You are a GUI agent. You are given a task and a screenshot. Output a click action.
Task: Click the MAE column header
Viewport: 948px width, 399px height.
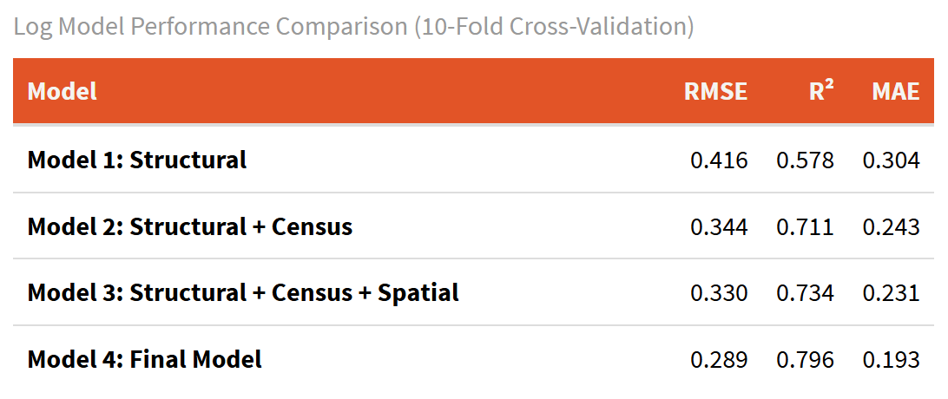pos(895,91)
